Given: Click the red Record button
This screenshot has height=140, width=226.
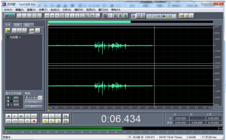Looking at the screenshot, I should 34,121.
